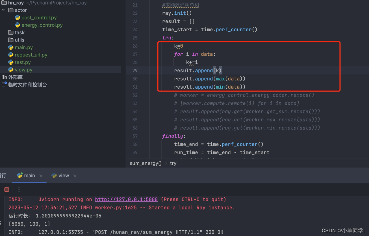The height and width of the screenshot is (236, 369).
Task: Click the try breadcrumb item
Action: point(173,163)
